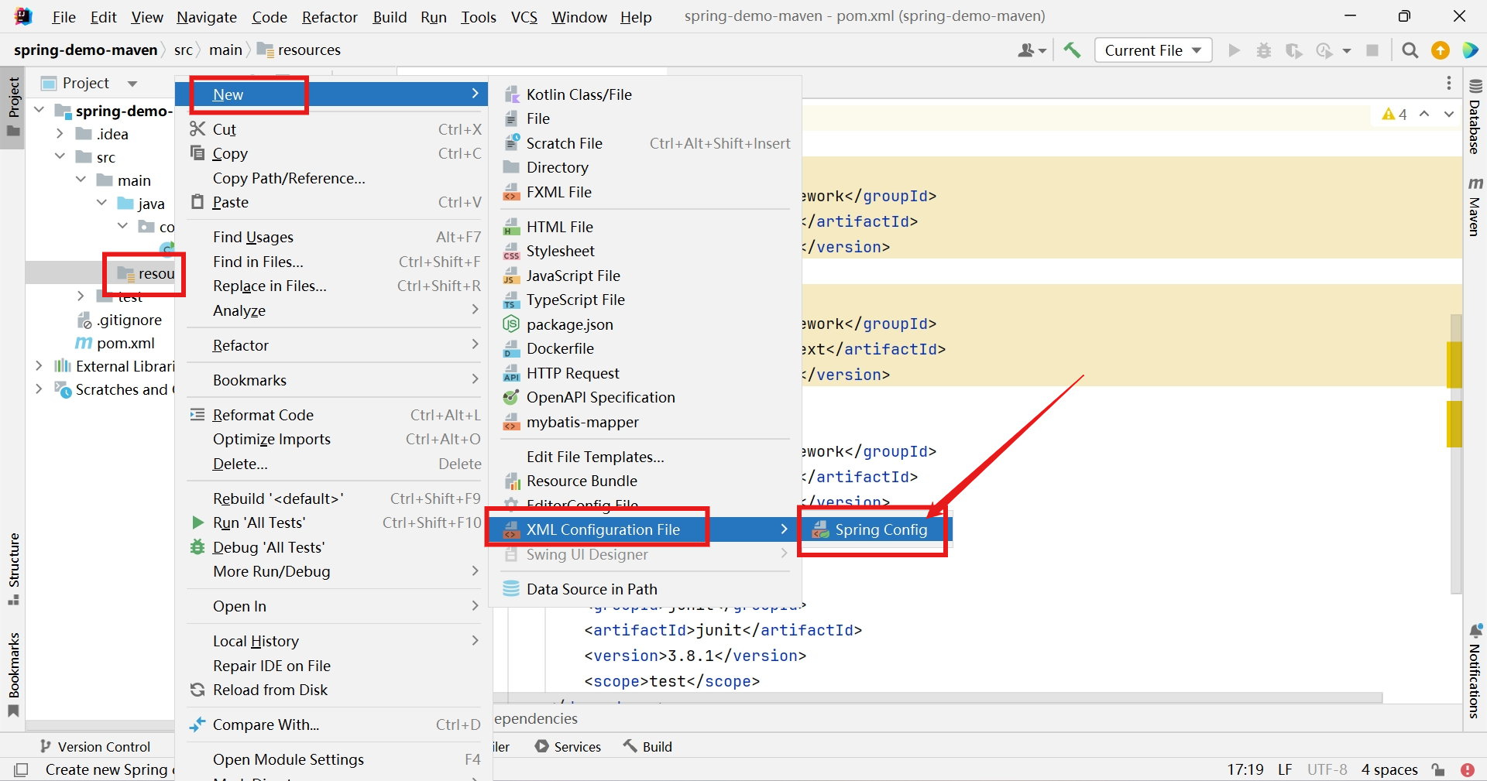The image size is (1487, 781).
Task: Click the editor horizontal scrollbar
Action: [937, 698]
